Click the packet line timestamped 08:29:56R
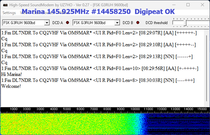Image resolution: width=210 pixels, height=135 pixels. click(x=100, y=68)
